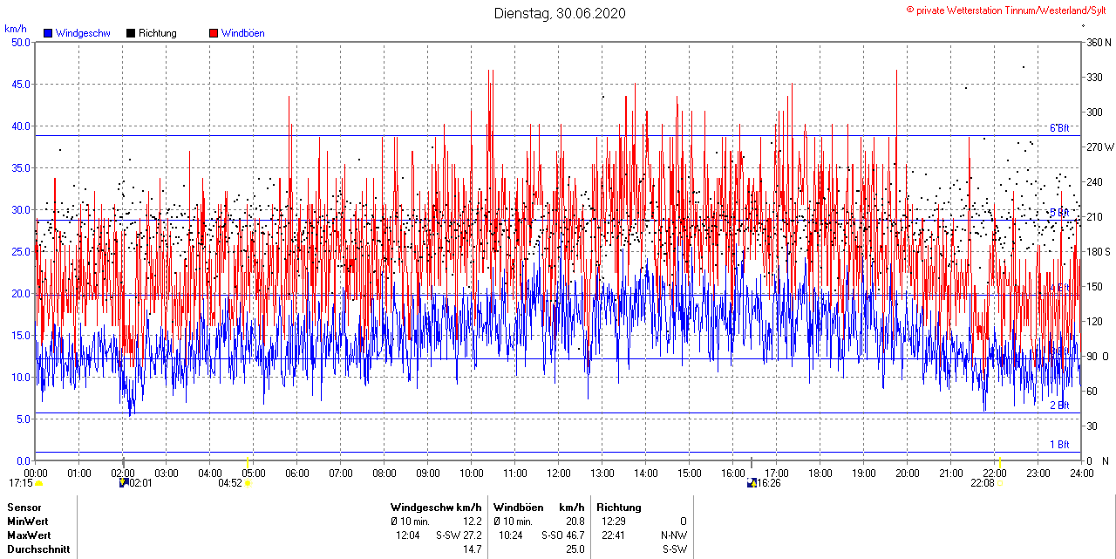
Task: Click the 90 O direction axis label
Action: [1097, 356]
